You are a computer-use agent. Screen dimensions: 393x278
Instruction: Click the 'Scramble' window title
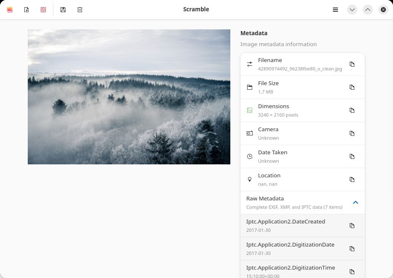click(x=196, y=9)
